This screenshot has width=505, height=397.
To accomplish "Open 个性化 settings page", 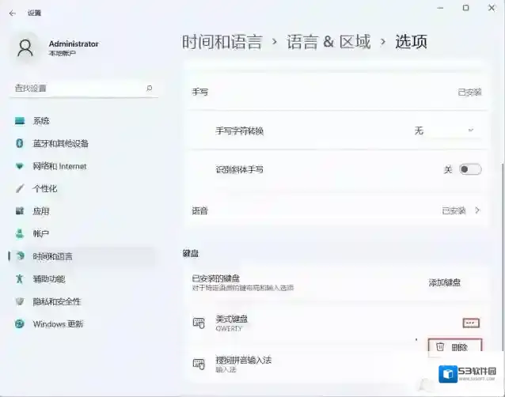I will [44, 189].
